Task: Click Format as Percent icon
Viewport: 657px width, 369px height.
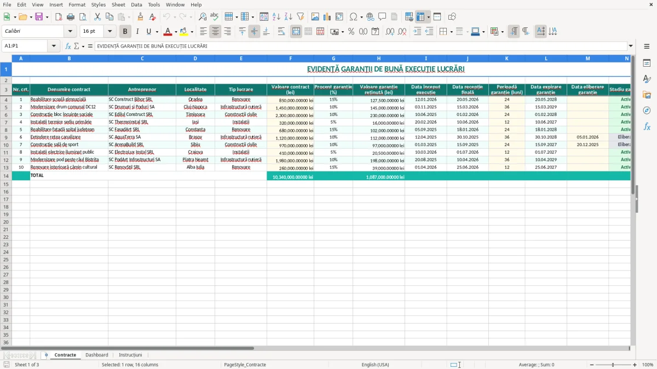Action: pyautogui.click(x=351, y=32)
